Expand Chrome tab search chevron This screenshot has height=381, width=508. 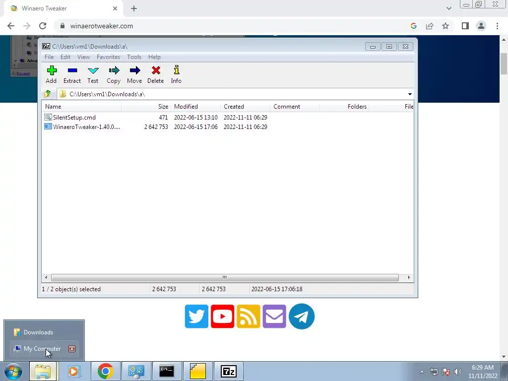pyautogui.click(x=448, y=8)
